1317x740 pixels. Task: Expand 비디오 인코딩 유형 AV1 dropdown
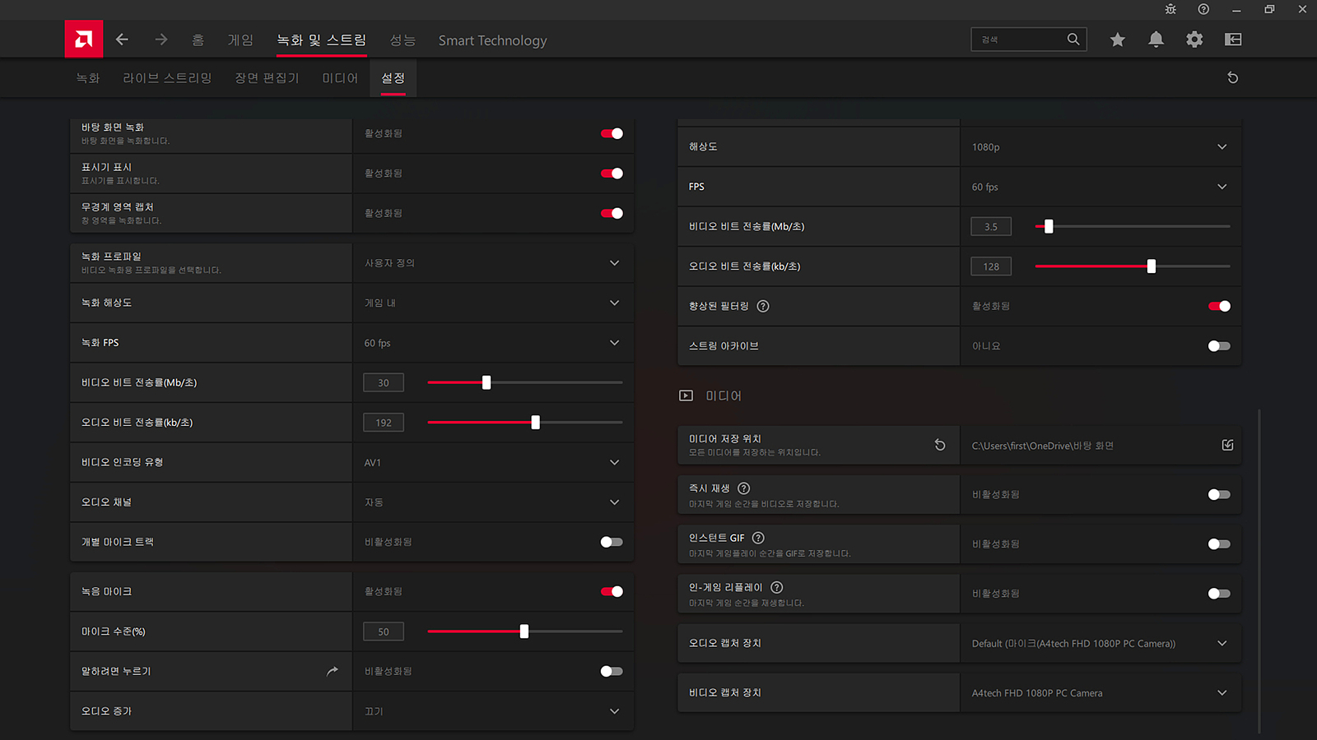[x=614, y=462]
